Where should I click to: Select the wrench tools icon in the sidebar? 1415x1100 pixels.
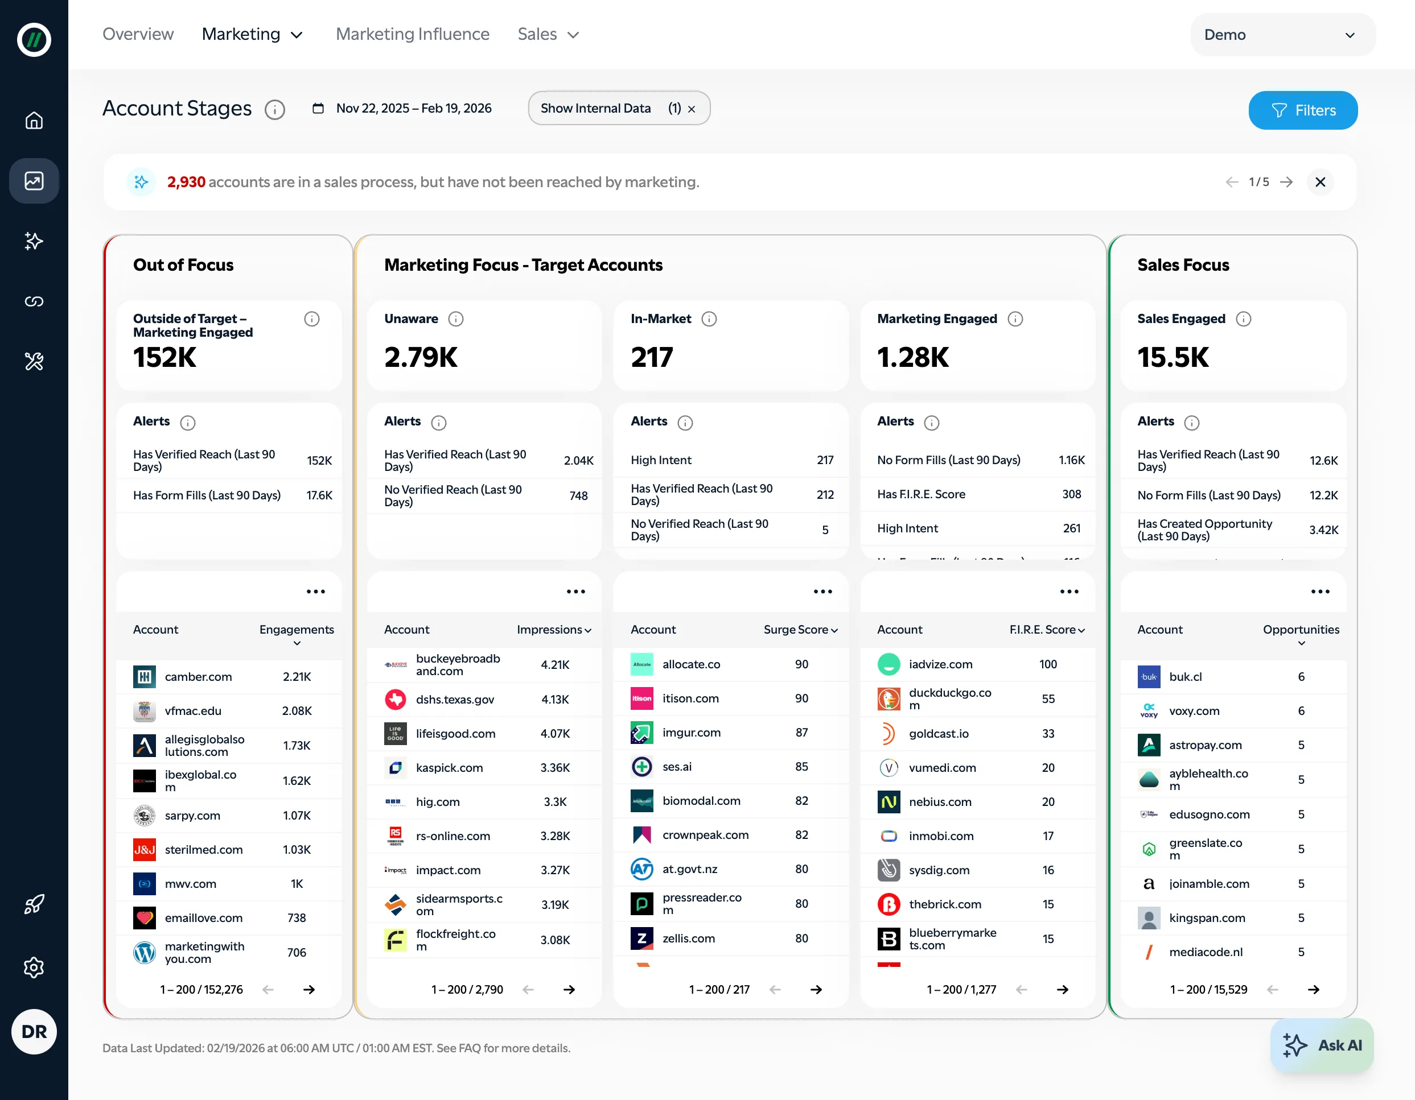(34, 361)
